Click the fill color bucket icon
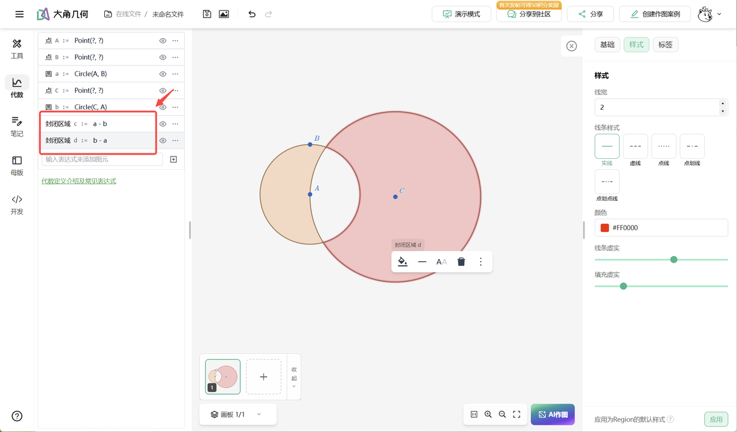This screenshot has height=432, width=737. tap(402, 262)
